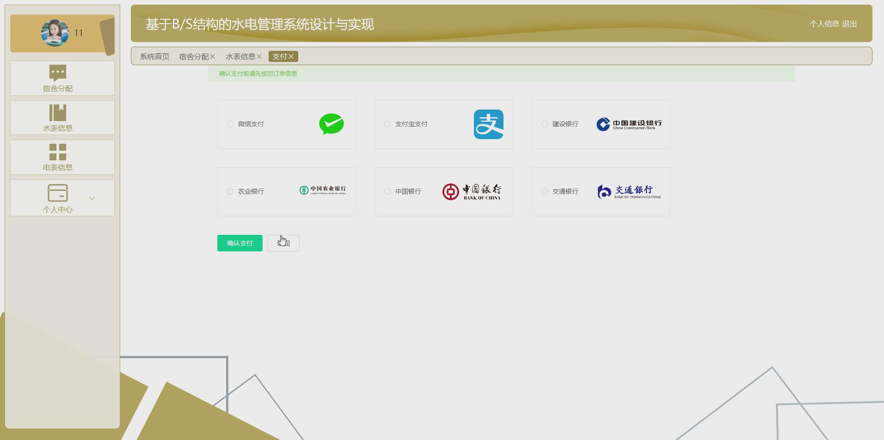Click the 支付宝支付 label text

[x=411, y=124]
